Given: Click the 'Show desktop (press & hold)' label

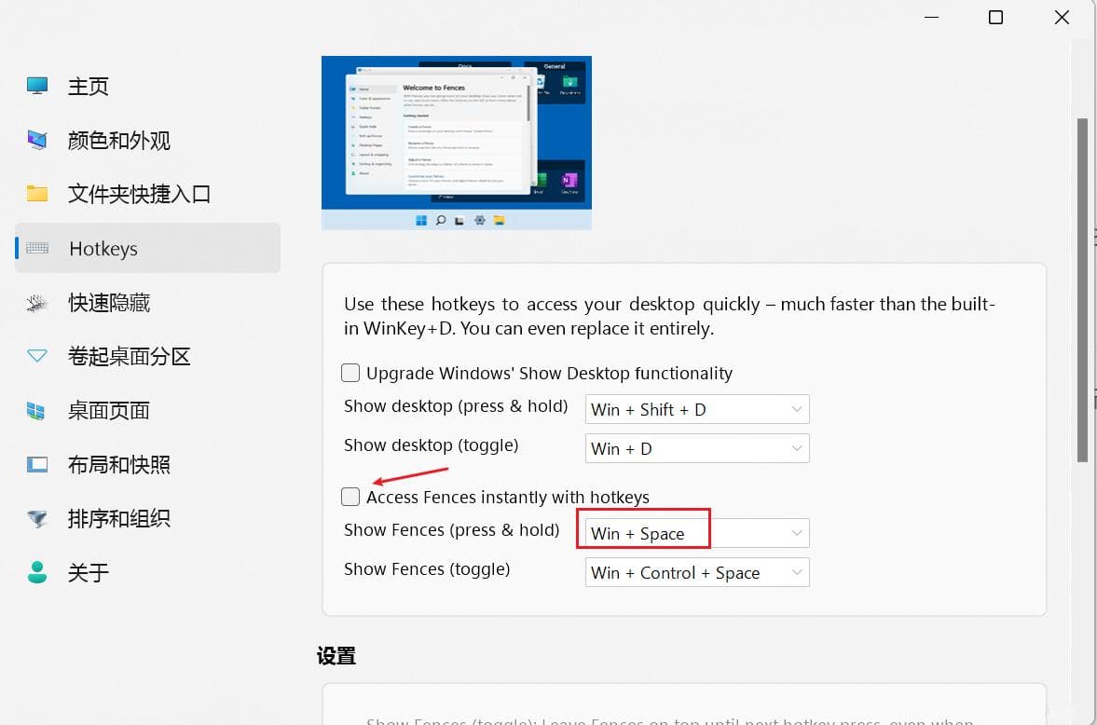Looking at the screenshot, I should pos(456,406).
